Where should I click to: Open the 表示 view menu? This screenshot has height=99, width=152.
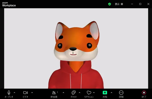(x=117, y=4)
